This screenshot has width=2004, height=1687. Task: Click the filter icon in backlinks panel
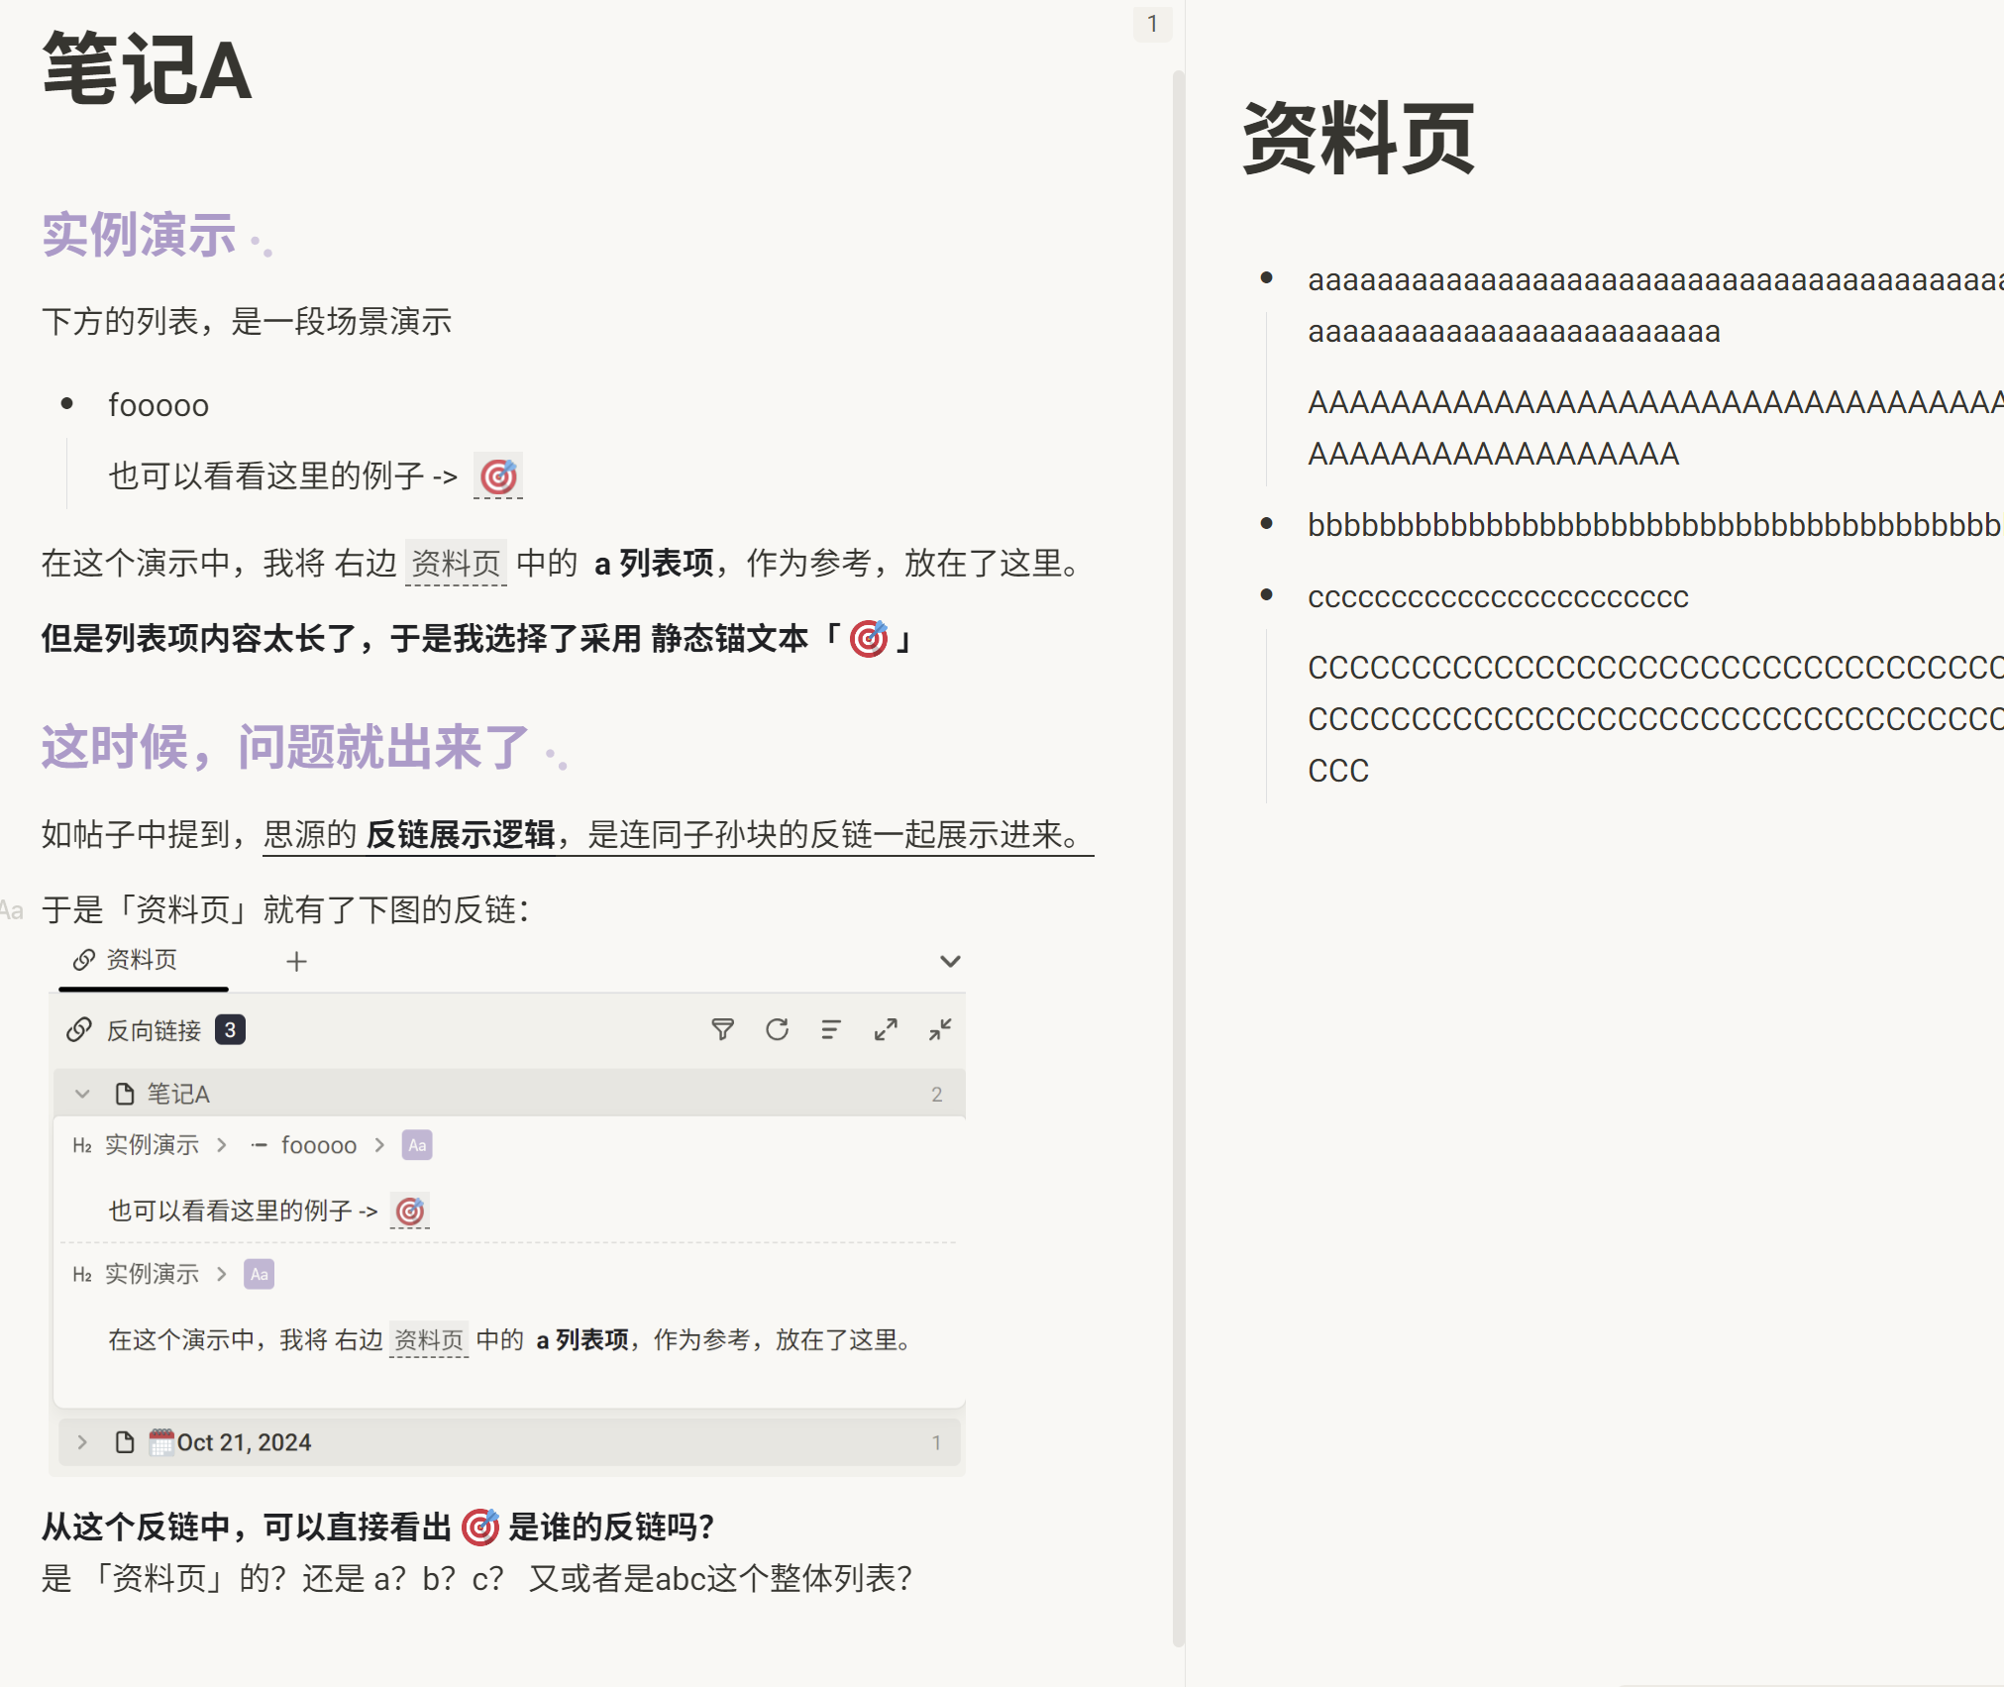click(x=722, y=1030)
